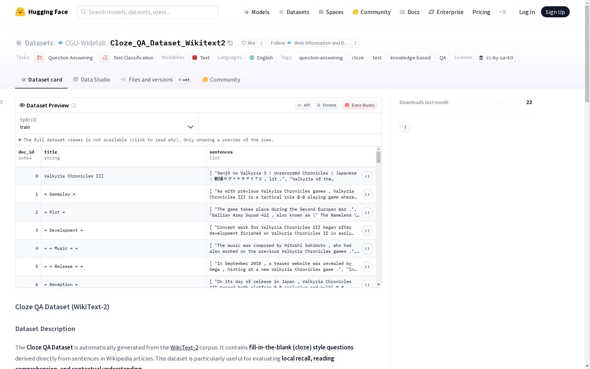Click the Question Answering task tag
Viewport: 590px width, 369px height.
[x=65, y=58]
